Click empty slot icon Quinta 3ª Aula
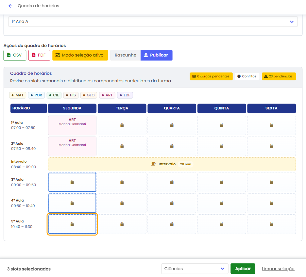 [222, 182]
